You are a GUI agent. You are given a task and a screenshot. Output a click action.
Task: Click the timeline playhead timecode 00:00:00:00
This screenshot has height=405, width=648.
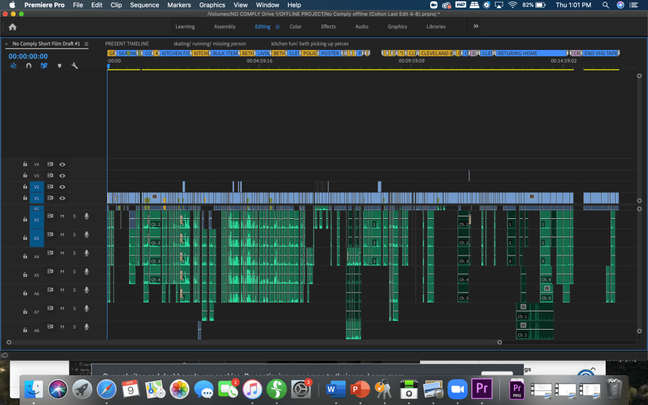[28, 56]
